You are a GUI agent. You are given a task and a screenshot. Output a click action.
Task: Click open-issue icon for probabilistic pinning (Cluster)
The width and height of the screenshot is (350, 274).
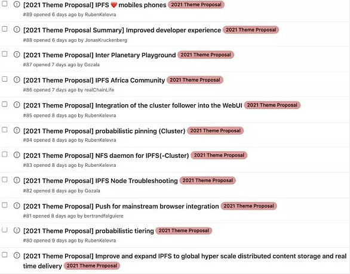click(17, 130)
